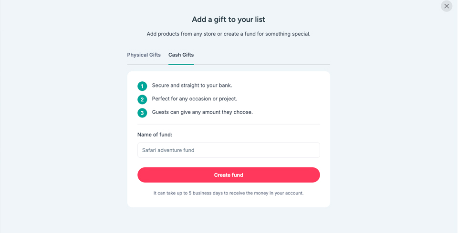Viewport: 458px width, 233px height.
Task: Click the 5 business days notice text
Action: (229, 193)
